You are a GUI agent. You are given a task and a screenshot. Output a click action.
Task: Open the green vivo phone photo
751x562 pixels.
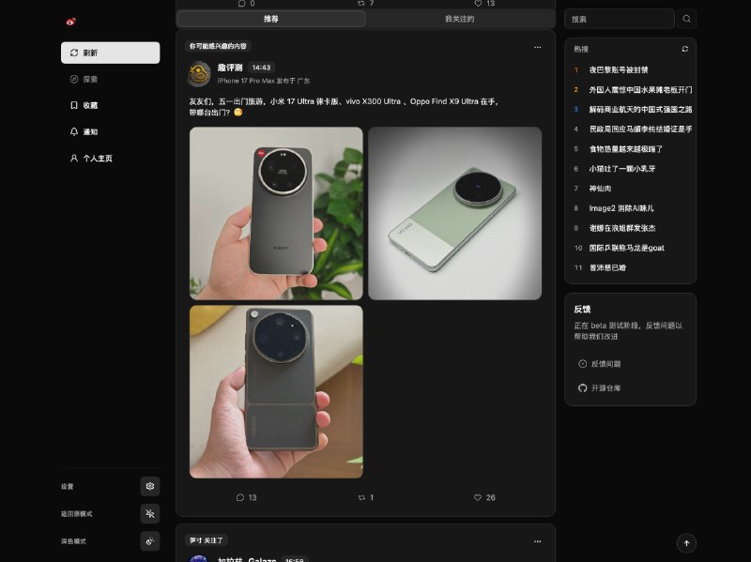(x=455, y=213)
